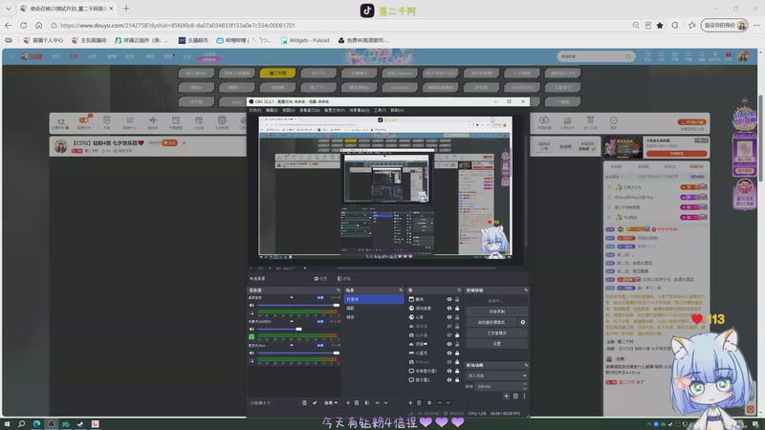The image size is (765, 430).
Task: Toggle the lock on the 小蓝毛 source
Action: [x=457, y=353]
